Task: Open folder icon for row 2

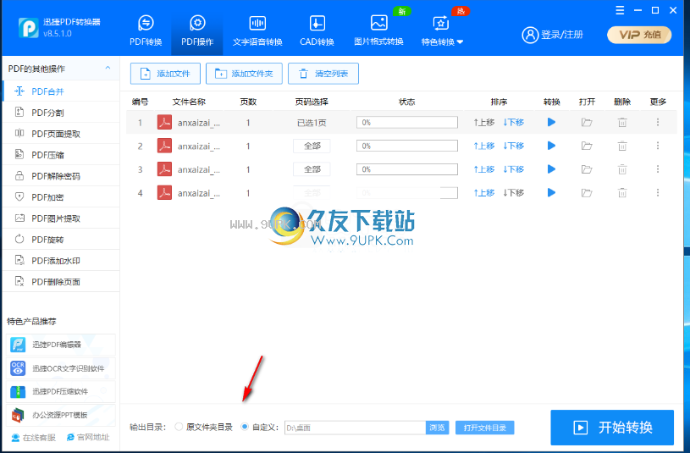Action: click(587, 146)
